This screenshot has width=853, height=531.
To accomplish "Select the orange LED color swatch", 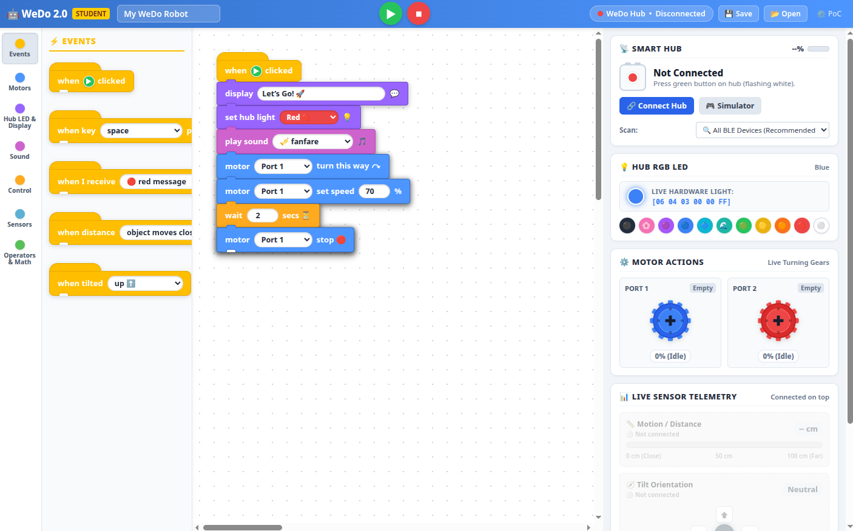I will pyautogui.click(x=783, y=225).
